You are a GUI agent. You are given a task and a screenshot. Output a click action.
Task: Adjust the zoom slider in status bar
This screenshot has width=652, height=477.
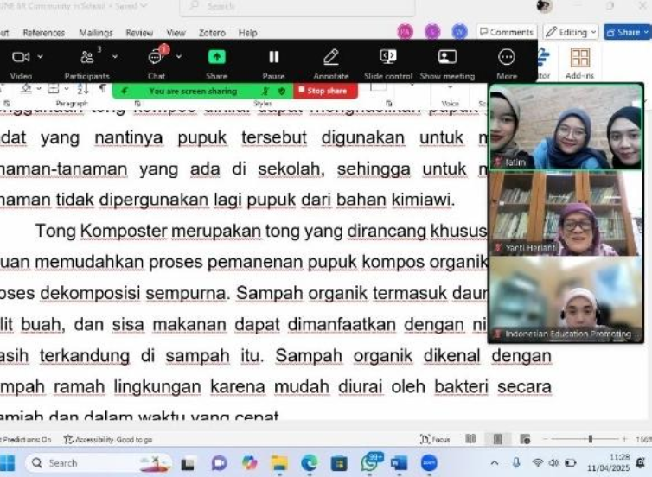pyautogui.click(x=591, y=440)
